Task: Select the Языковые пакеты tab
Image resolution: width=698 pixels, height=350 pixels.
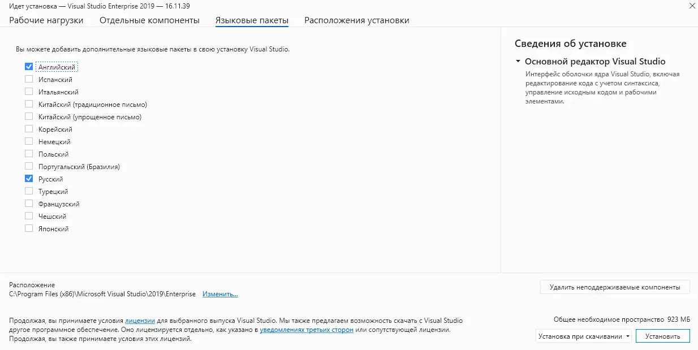Action: (x=252, y=20)
